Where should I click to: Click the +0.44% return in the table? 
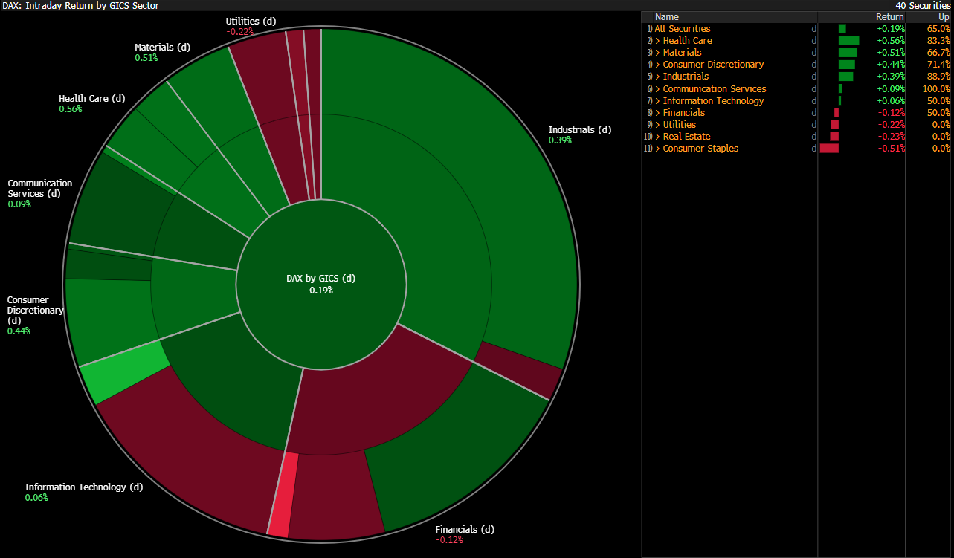[x=891, y=65]
